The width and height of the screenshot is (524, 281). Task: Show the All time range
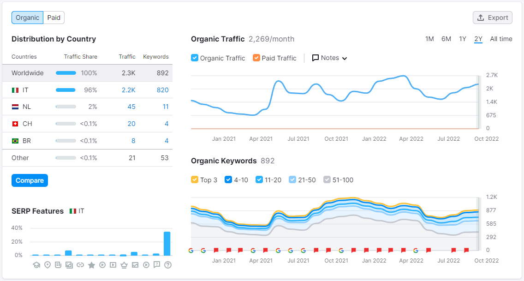click(x=501, y=39)
